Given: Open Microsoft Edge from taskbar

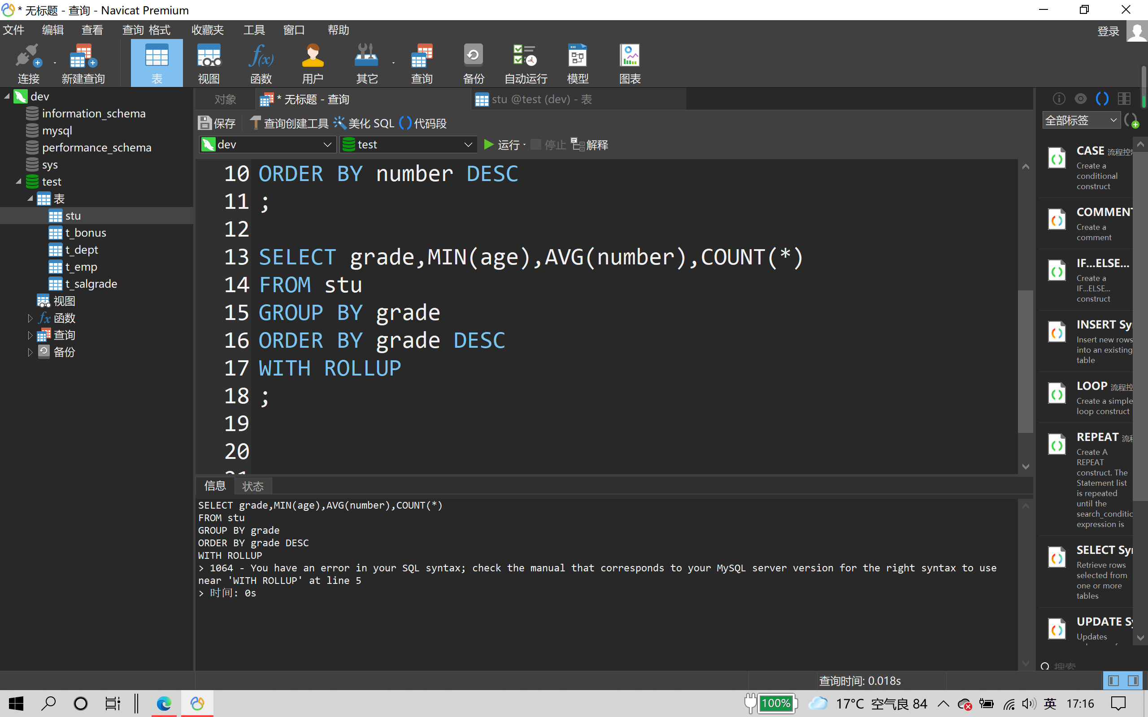Looking at the screenshot, I should coord(164,704).
